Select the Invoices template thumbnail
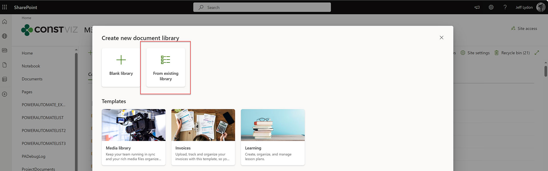Screen dimensions: 548x171 203,125
